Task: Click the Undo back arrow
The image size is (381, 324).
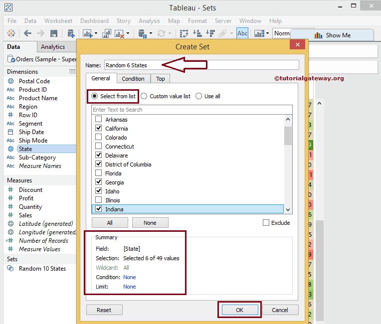Action: (x=28, y=33)
